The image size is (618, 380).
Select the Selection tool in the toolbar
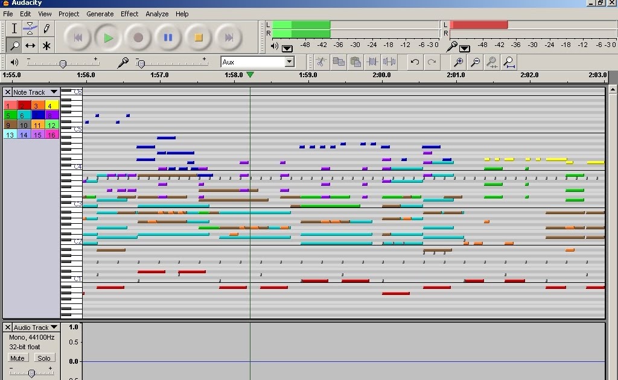(14, 28)
